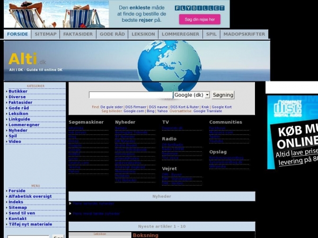This screenshot has height=238, width=318.
Task: Open Leksikon in the Kategorier sidebar
Action: point(18,114)
